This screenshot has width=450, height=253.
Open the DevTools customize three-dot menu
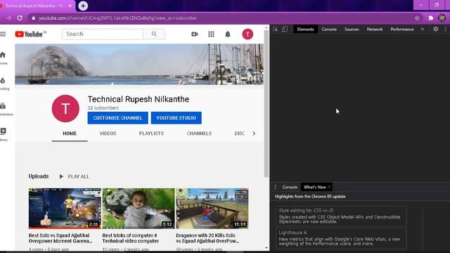tap(445, 29)
